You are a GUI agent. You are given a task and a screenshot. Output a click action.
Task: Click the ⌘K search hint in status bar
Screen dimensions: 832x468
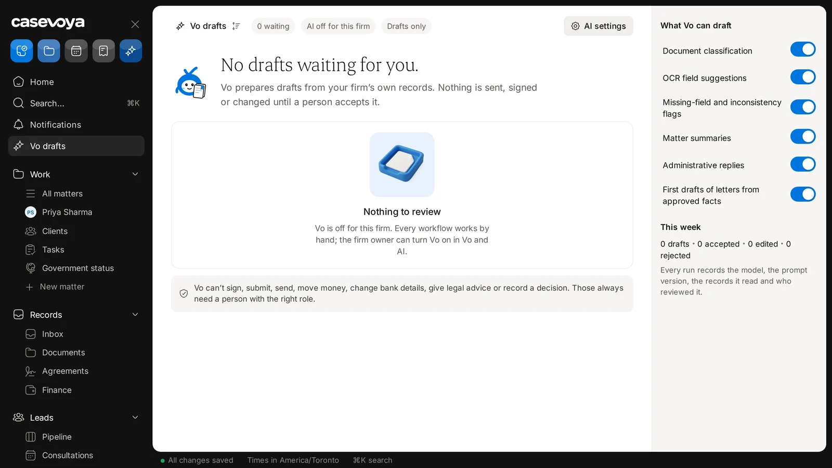point(372,460)
